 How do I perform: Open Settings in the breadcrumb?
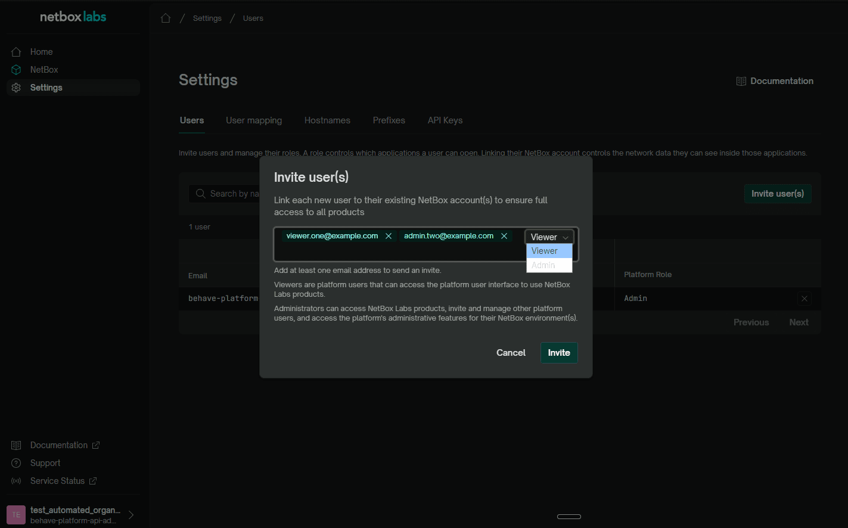(x=207, y=18)
